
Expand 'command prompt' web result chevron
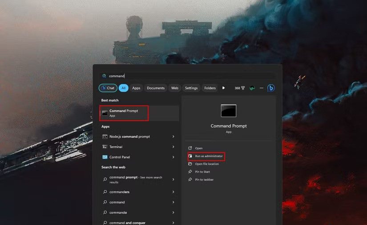click(x=173, y=180)
